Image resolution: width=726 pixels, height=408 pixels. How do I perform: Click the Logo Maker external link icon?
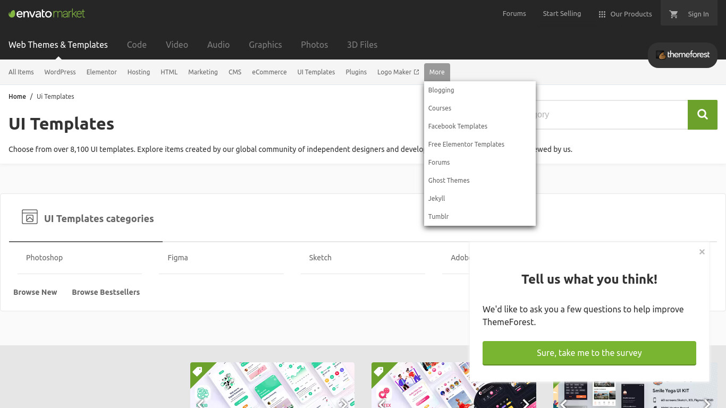click(416, 72)
